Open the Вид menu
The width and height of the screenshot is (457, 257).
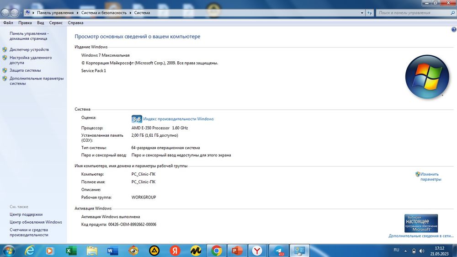click(41, 23)
